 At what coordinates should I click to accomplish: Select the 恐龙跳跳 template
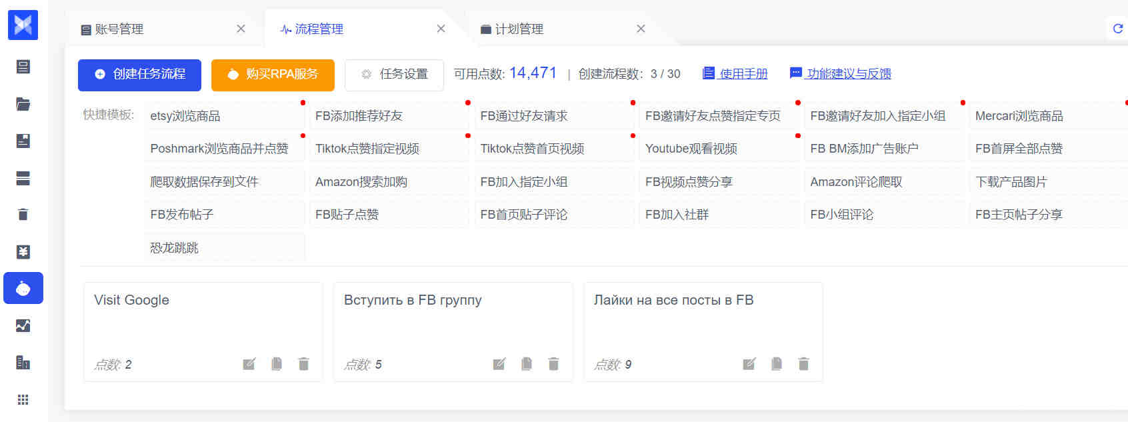coord(225,247)
